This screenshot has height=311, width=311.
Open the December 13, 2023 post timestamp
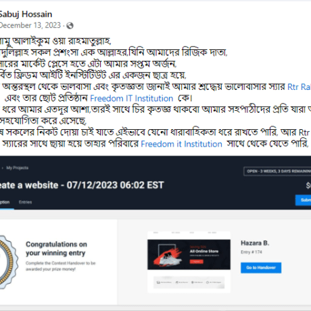click(30, 25)
